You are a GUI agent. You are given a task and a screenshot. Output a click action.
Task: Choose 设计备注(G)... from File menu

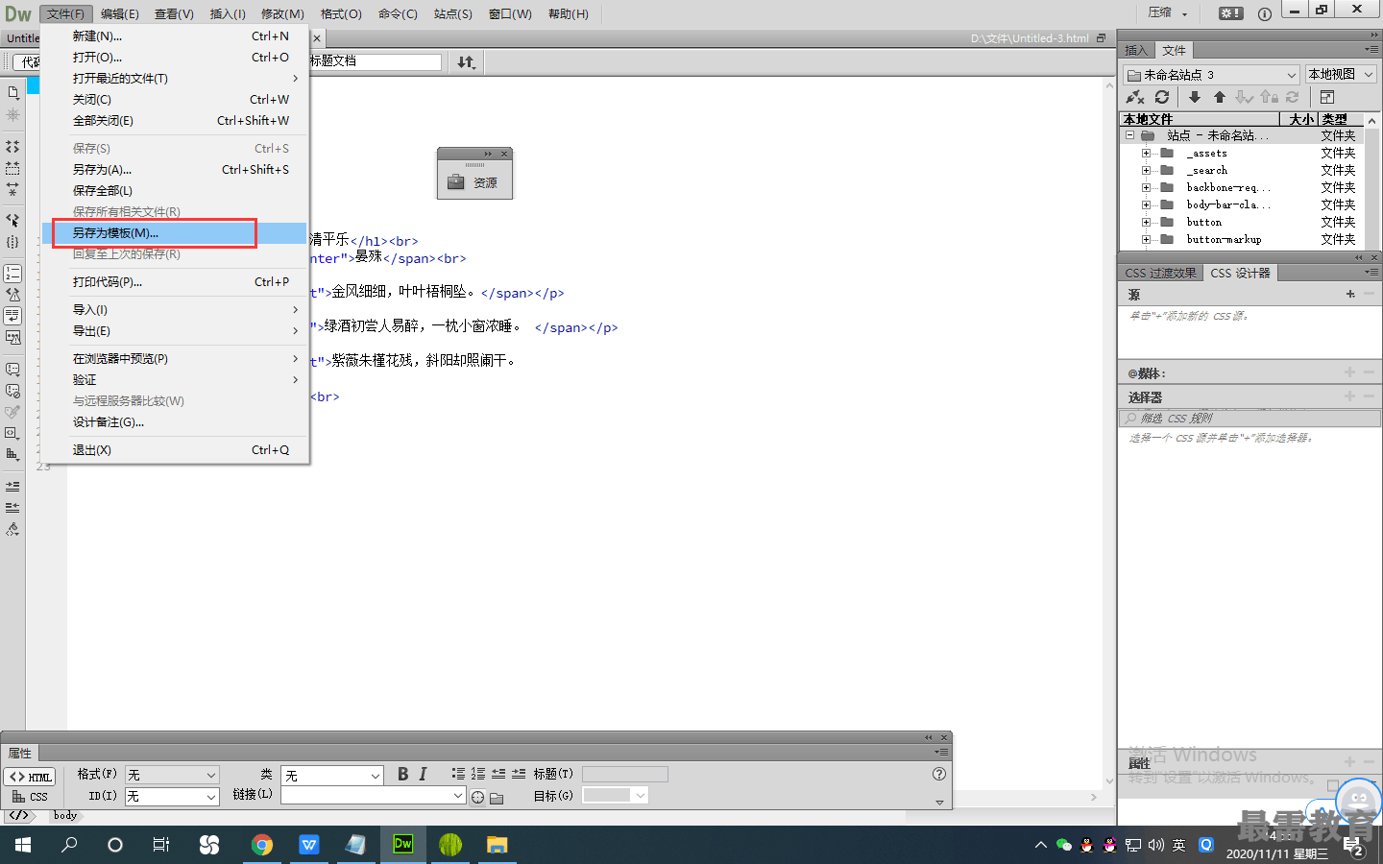coord(175,422)
